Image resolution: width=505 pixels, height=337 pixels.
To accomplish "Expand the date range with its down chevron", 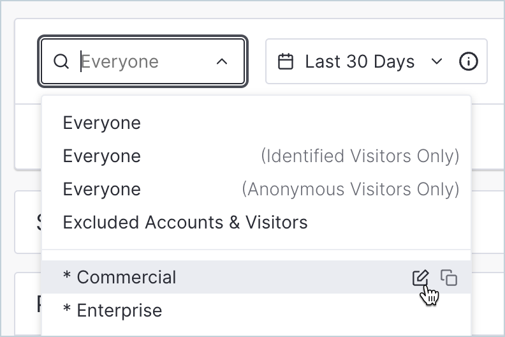I will pyautogui.click(x=437, y=61).
